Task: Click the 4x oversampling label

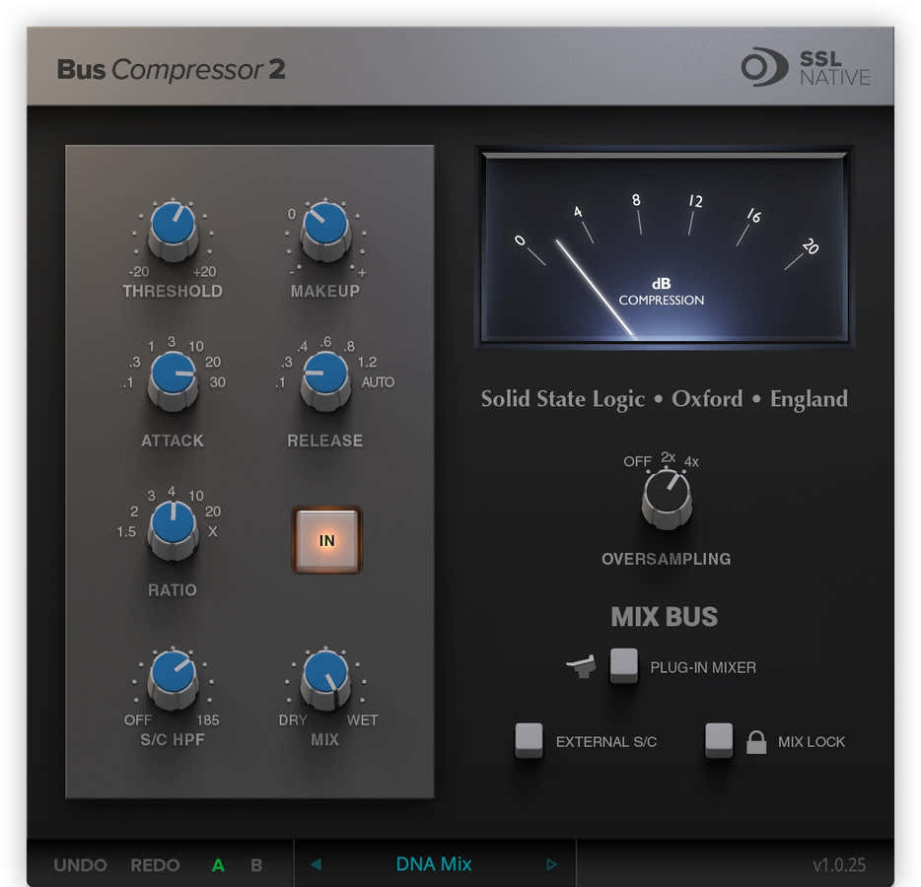Action: coord(691,462)
